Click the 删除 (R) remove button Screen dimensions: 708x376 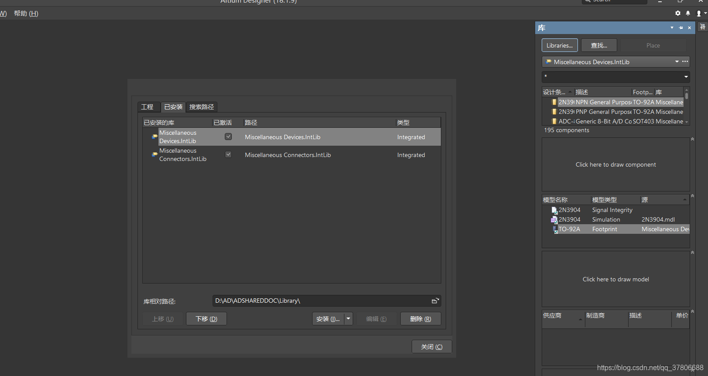pyautogui.click(x=421, y=319)
